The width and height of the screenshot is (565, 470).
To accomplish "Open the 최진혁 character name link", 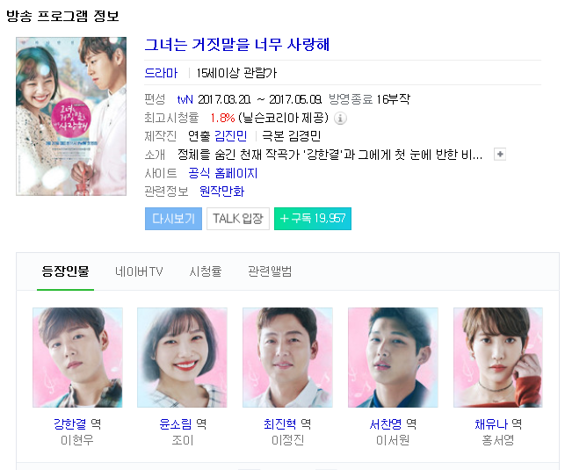I will click(x=280, y=424).
